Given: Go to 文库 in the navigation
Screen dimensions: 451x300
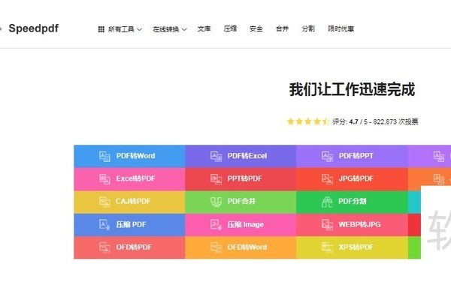Looking at the screenshot, I should tap(204, 28).
